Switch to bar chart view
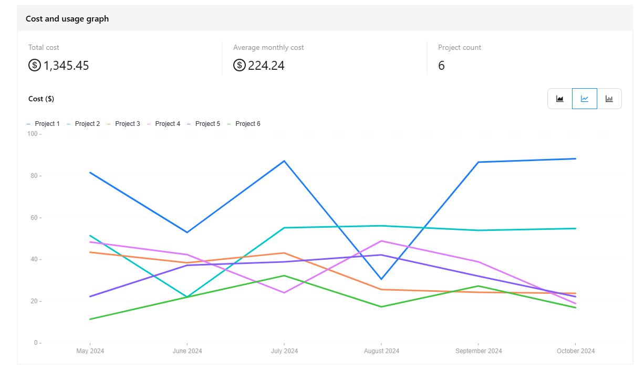 609,99
